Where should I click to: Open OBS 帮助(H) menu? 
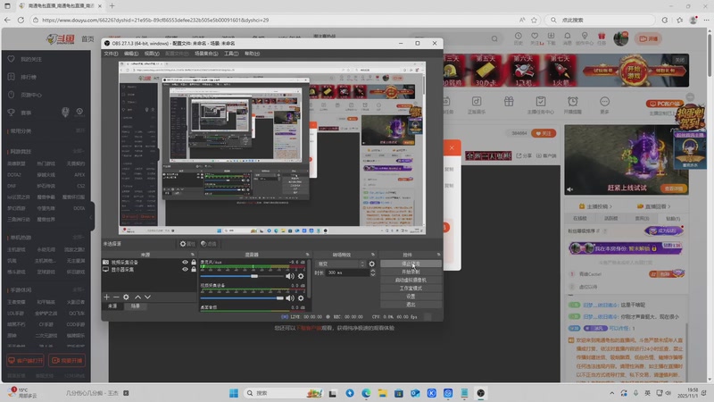[x=252, y=54]
